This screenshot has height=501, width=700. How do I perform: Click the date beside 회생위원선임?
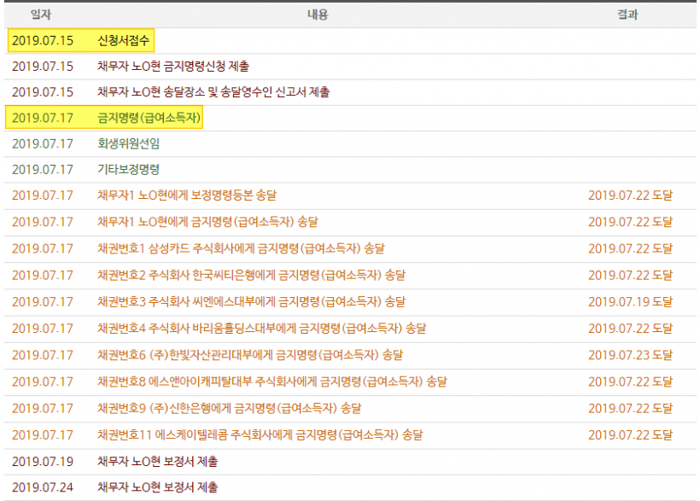click(x=43, y=143)
